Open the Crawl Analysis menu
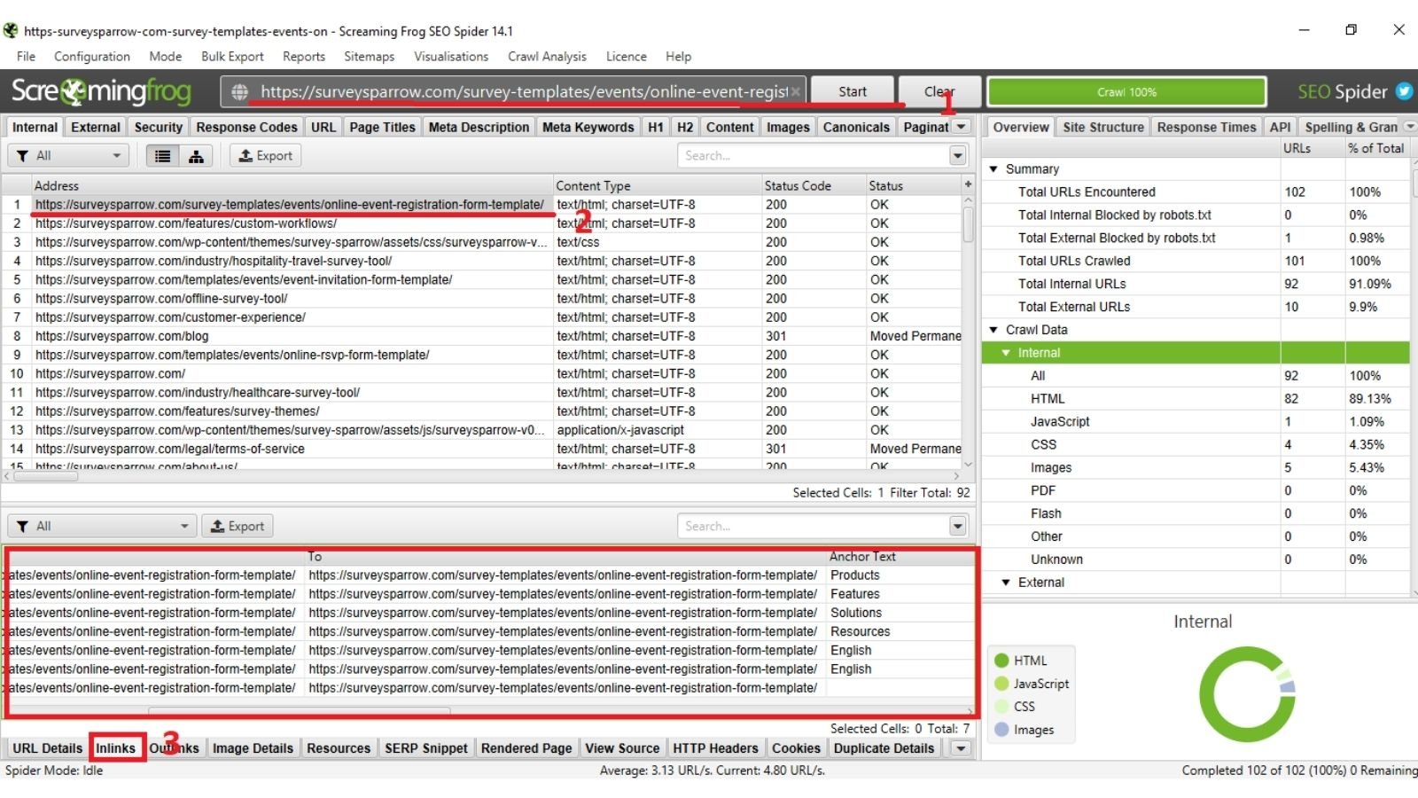 (547, 57)
